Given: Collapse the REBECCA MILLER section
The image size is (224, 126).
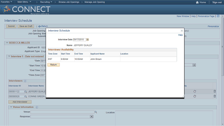Looking at the screenshot, I should click(7, 43).
